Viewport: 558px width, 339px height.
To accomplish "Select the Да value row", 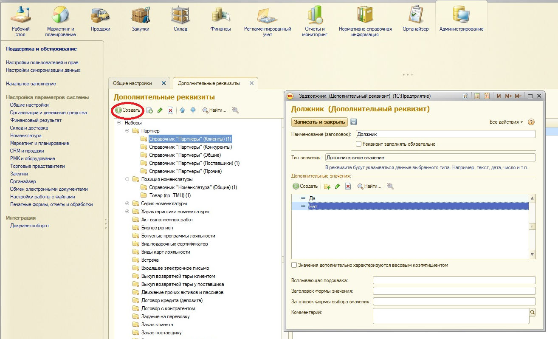I will tap(410, 198).
